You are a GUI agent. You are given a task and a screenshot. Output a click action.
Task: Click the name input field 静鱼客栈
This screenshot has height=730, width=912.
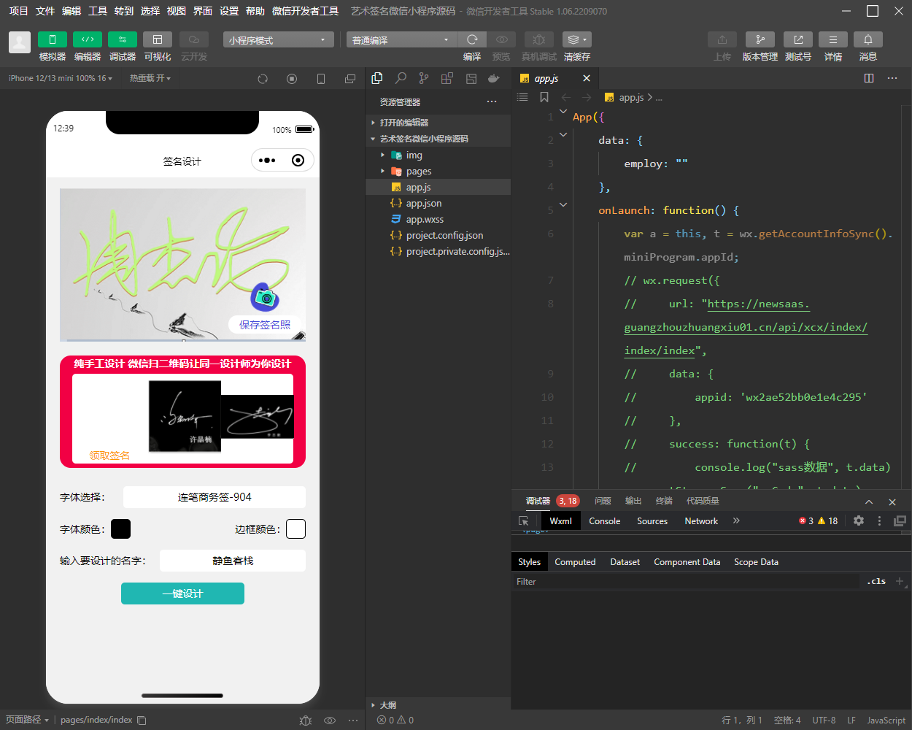(x=233, y=561)
